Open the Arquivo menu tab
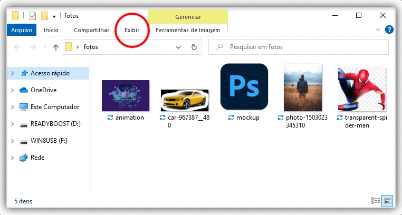402x215 pixels. click(22, 30)
